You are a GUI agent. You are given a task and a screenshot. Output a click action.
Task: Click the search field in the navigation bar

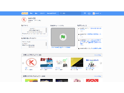[x=70, y=13]
